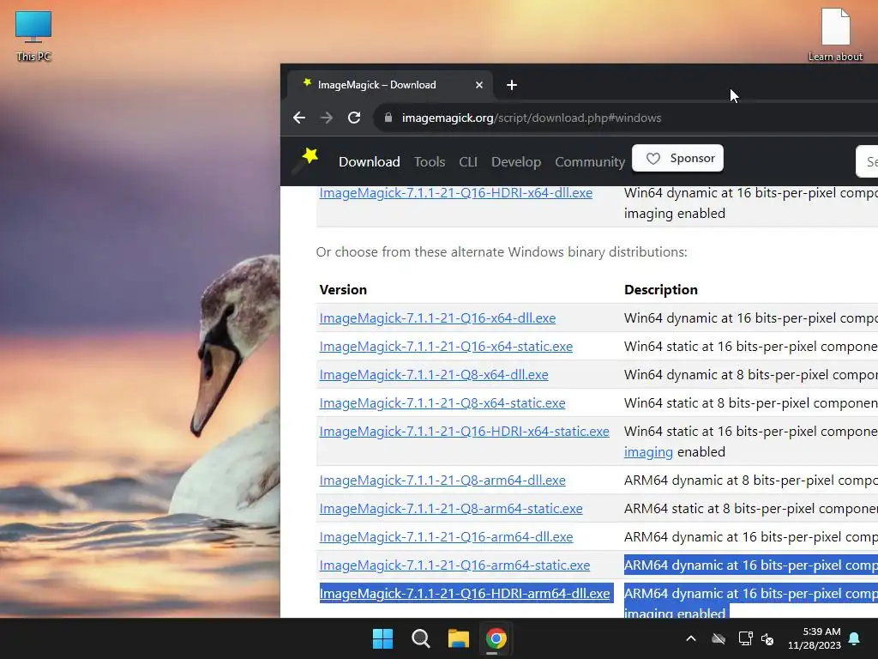Open taskbar Search
This screenshot has height=659, width=878.
pyautogui.click(x=420, y=638)
